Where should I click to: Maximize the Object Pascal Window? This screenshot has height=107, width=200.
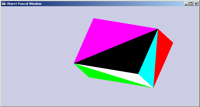191,4
